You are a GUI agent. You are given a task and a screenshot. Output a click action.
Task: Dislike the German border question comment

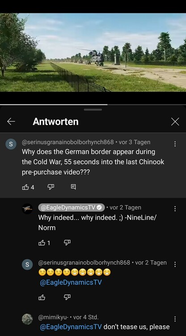pyautogui.click(x=51, y=187)
